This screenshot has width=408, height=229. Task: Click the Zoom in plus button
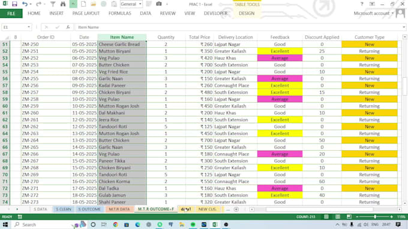[x=391, y=216]
